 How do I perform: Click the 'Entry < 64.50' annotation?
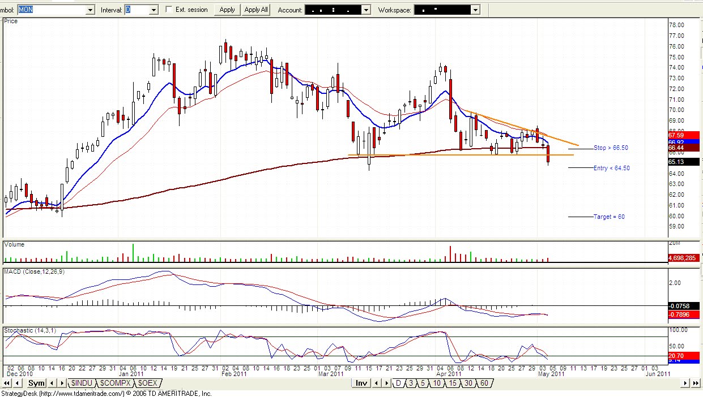(x=612, y=168)
